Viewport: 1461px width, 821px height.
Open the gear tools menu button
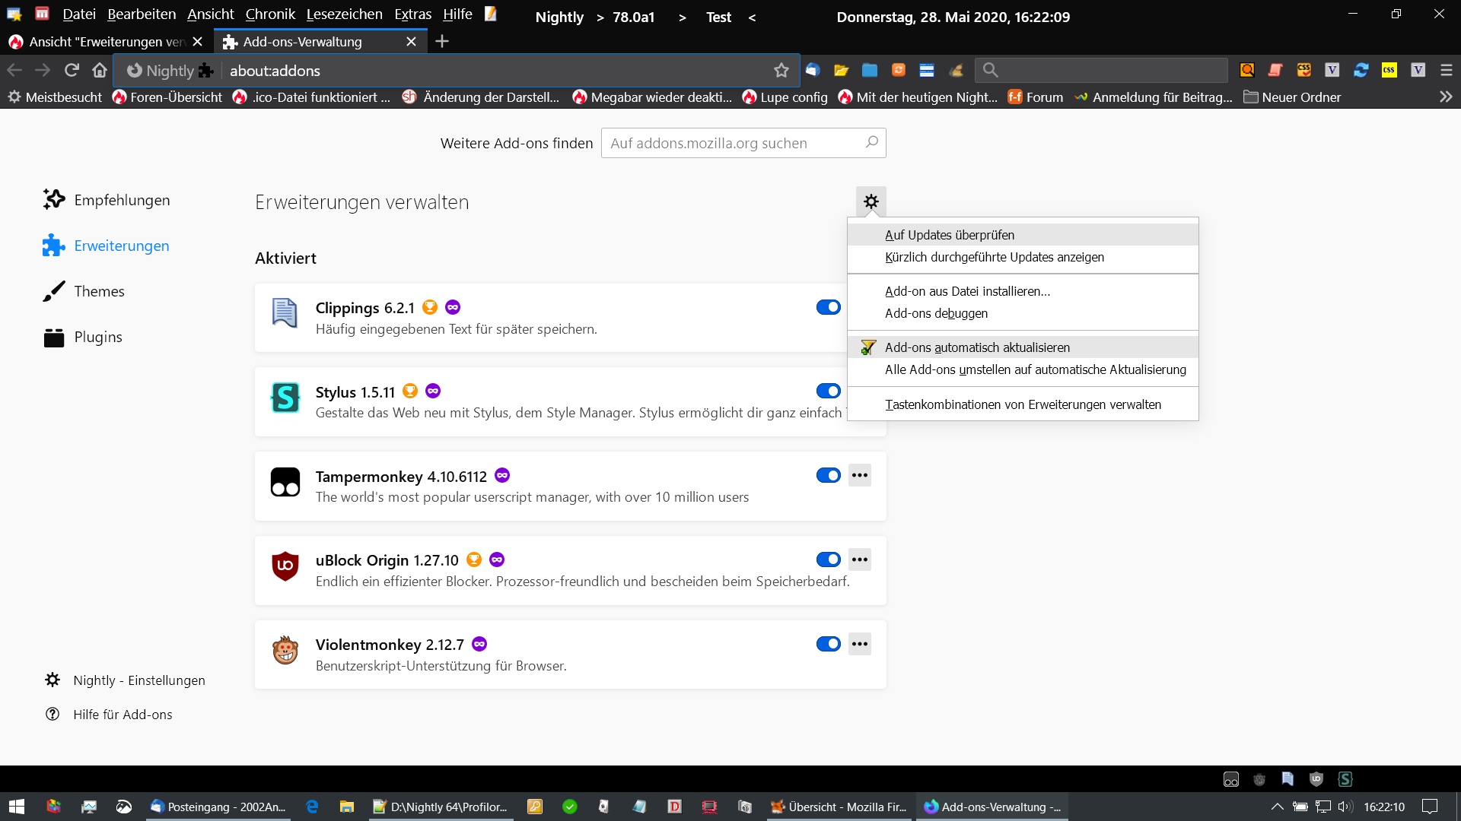pos(871,201)
